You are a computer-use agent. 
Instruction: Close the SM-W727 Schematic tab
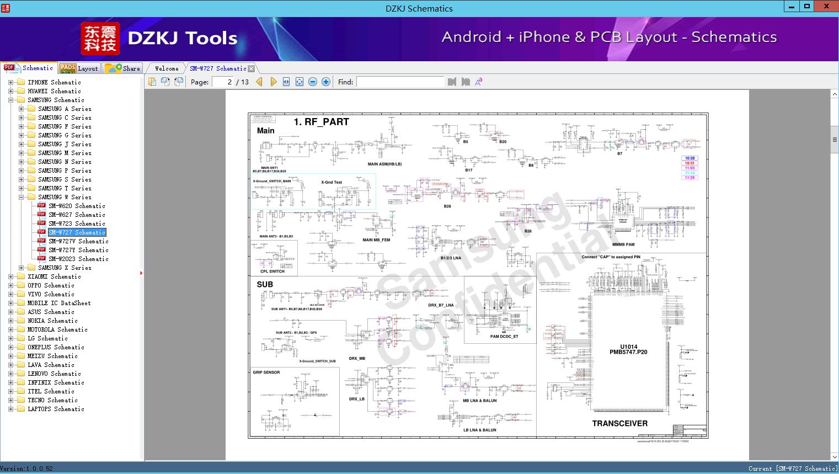point(252,68)
